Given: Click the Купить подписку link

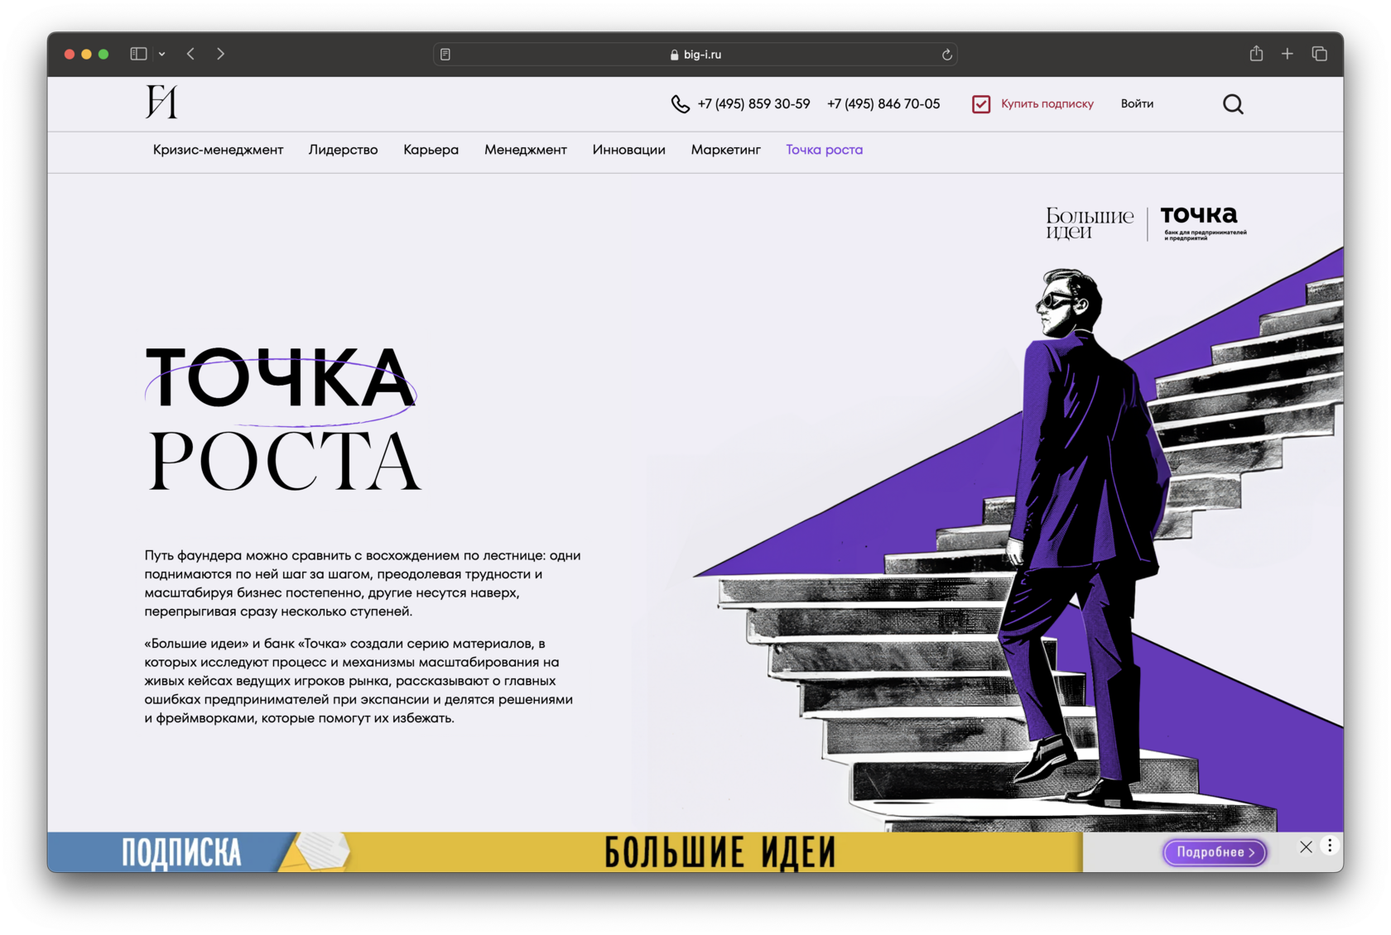Looking at the screenshot, I should (x=1047, y=104).
